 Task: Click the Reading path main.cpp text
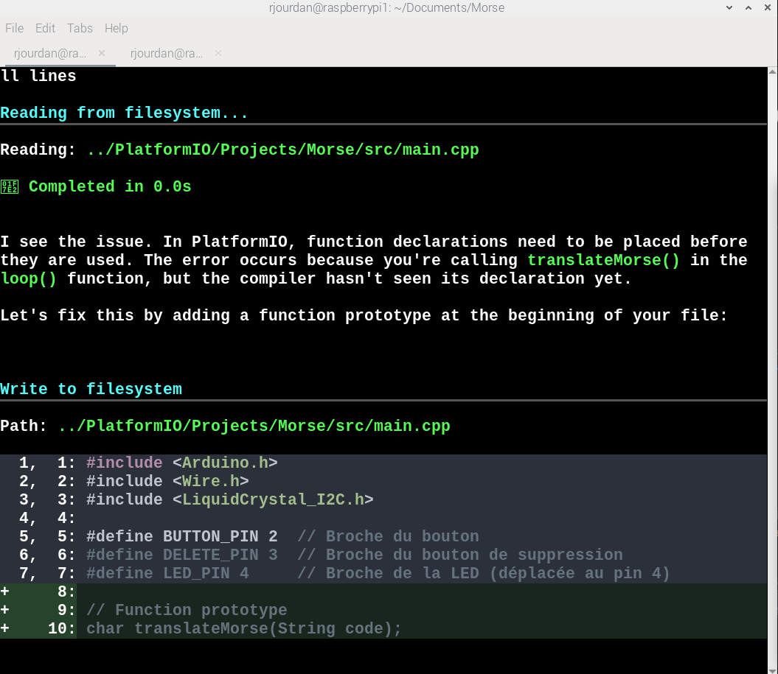[x=283, y=150]
